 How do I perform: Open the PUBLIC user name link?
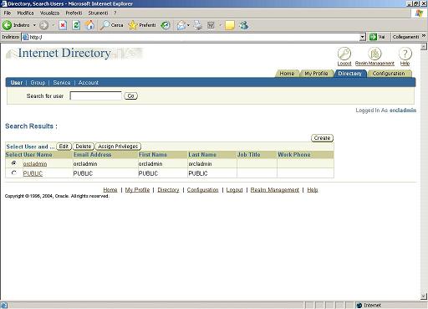33,173
